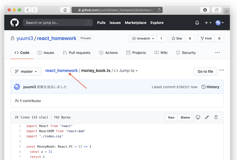View file History
The width and height of the screenshot is (237, 160).
tap(210, 87)
